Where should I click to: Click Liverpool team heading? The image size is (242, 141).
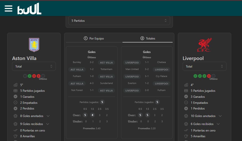tap(193, 58)
